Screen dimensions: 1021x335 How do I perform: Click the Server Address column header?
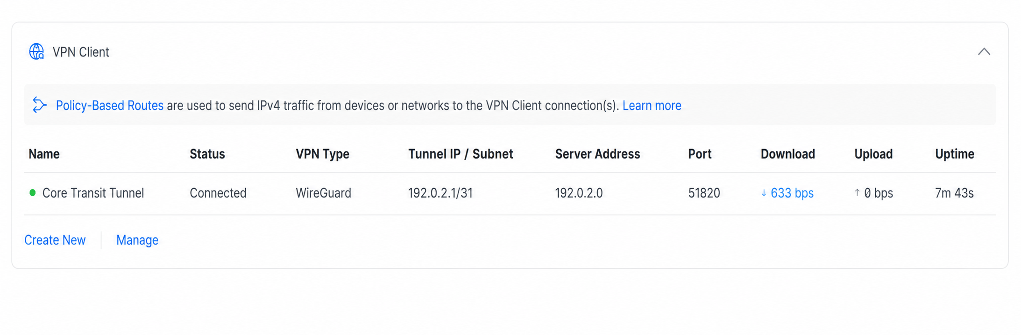tap(597, 154)
